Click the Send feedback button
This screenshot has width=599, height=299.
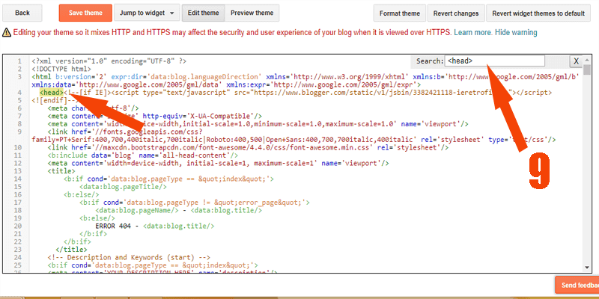click(577, 286)
